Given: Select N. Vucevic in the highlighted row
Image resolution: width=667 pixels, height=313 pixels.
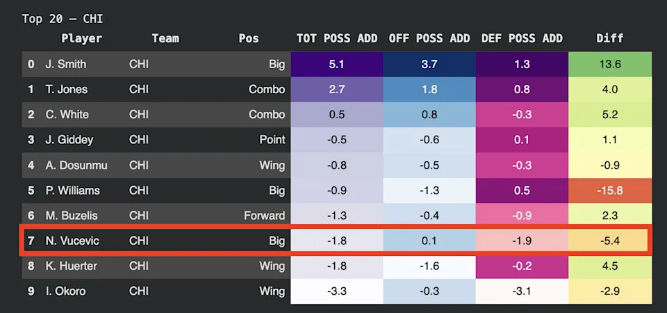Looking at the screenshot, I should [x=72, y=241].
